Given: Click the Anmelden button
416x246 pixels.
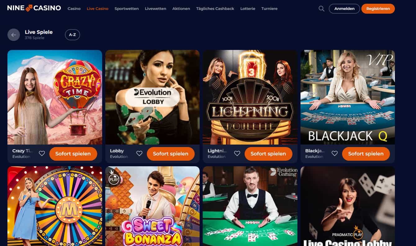Looking at the screenshot, I should (344, 9).
